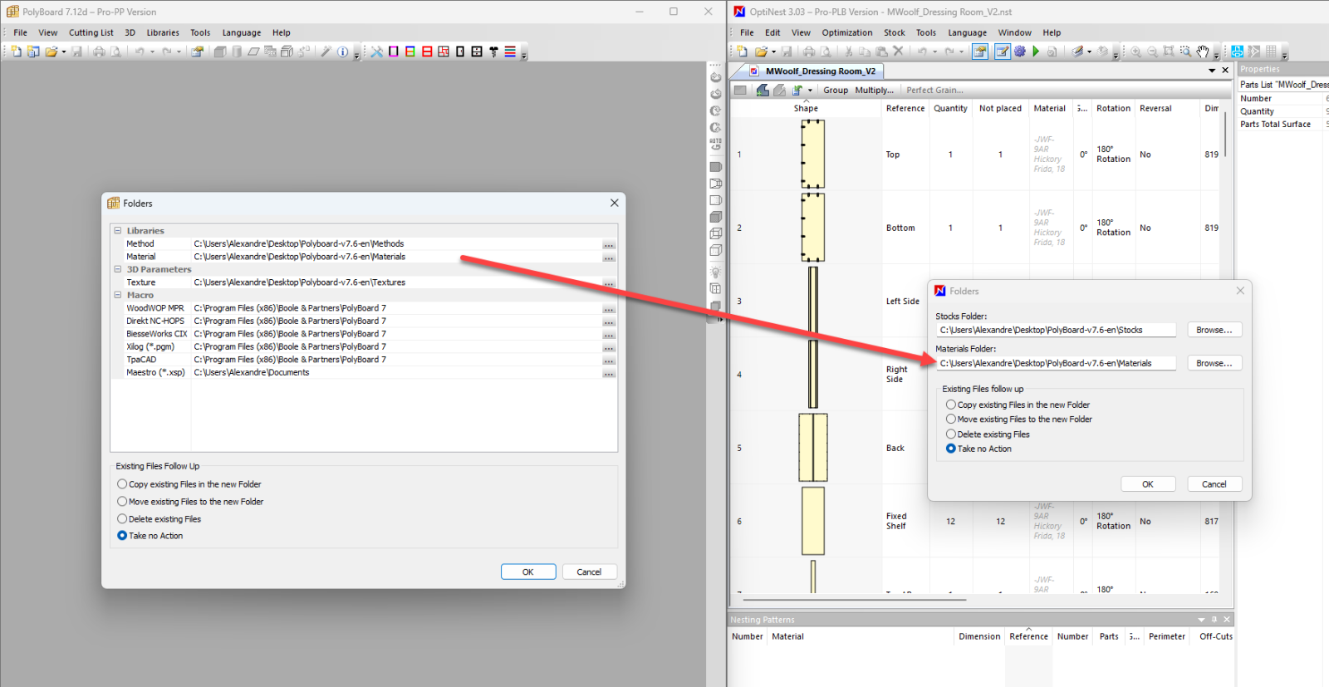Select the pan hand tool in OptiNest
Image resolution: width=1329 pixels, height=687 pixels.
pos(1203,52)
